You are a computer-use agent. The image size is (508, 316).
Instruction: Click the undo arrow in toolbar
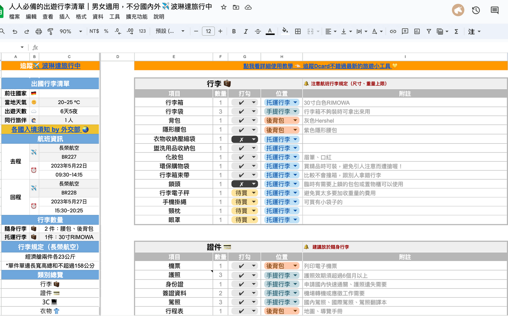[14, 32]
